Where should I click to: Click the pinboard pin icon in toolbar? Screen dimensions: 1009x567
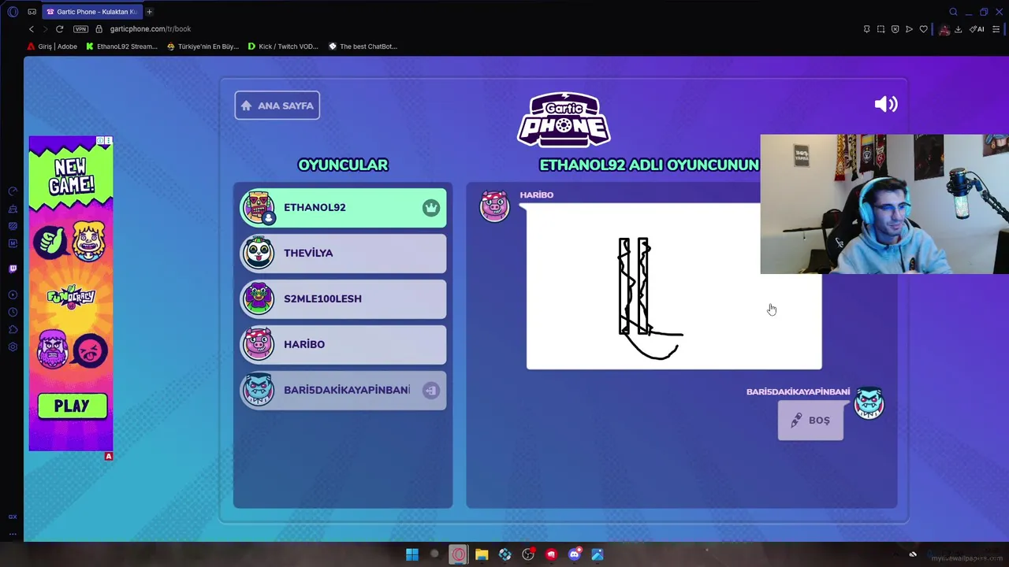(866, 29)
